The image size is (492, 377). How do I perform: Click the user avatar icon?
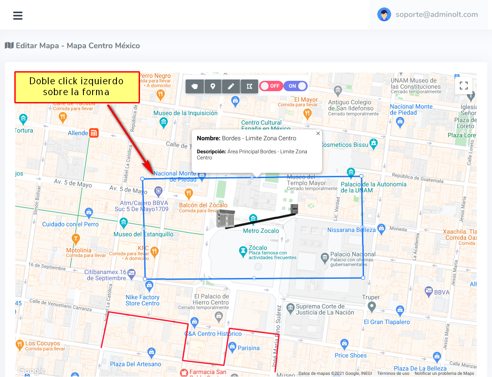tap(384, 14)
